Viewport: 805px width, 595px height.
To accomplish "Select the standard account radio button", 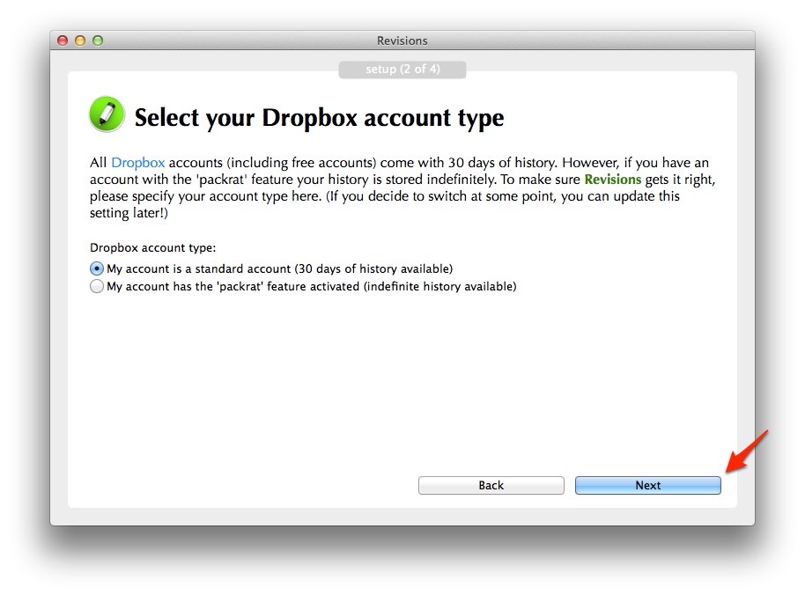I will click(x=97, y=268).
